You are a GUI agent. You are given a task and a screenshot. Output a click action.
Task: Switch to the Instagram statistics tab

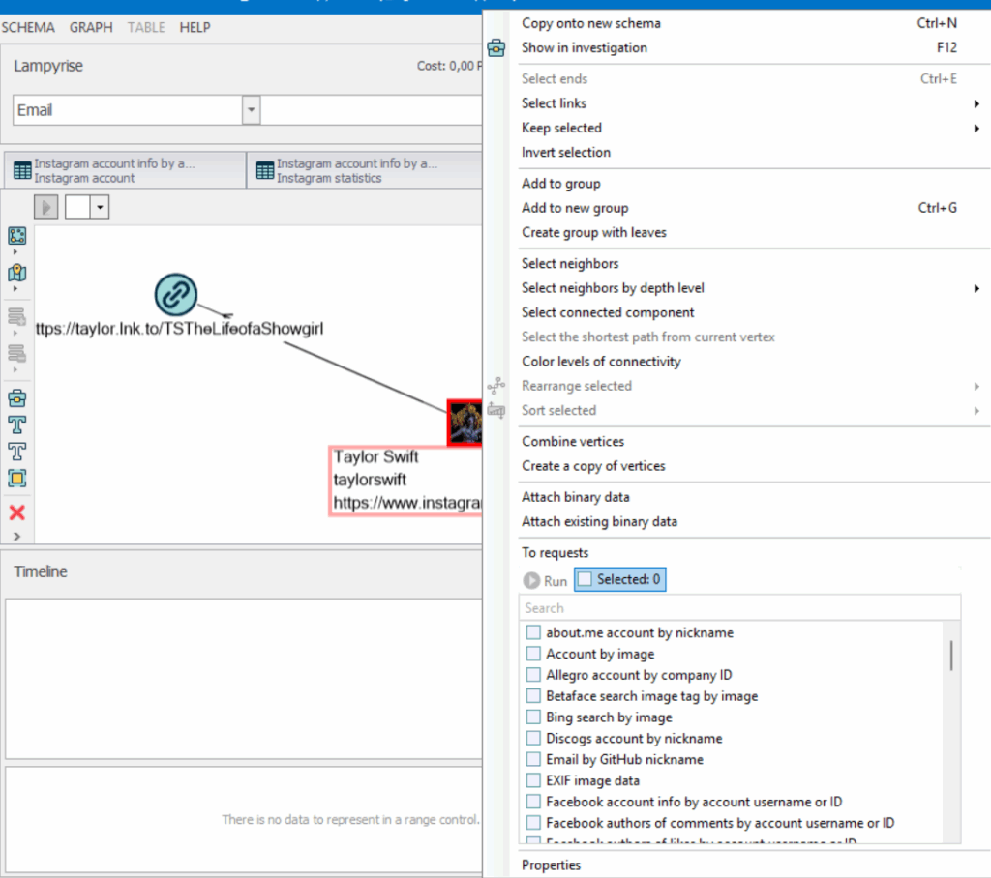coord(365,170)
